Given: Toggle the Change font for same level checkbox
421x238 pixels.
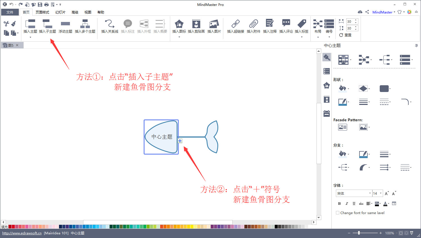Looking at the screenshot, I should coord(338,213).
